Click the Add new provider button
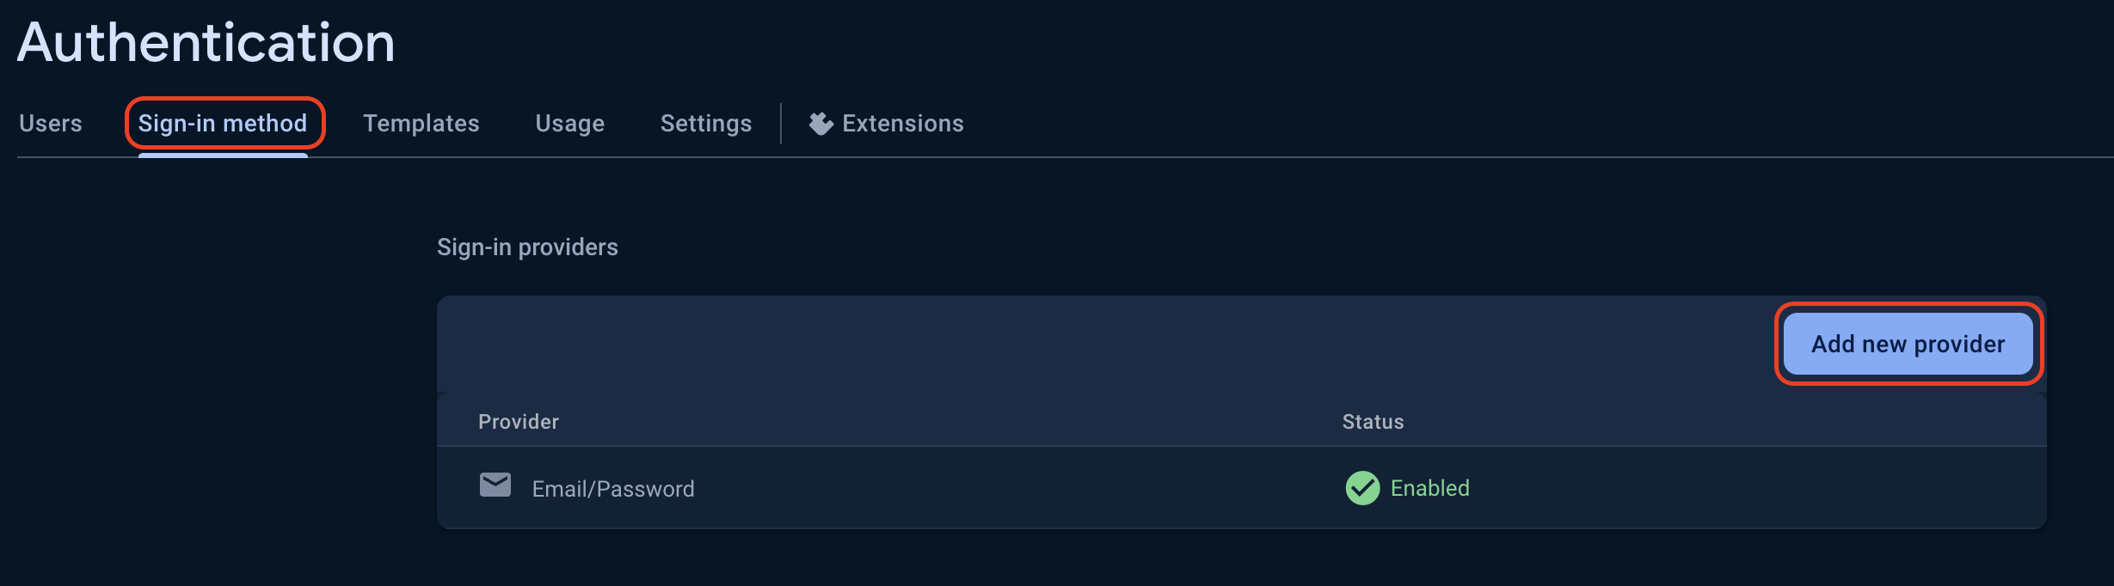2114x586 pixels. pyautogui.click(x=1908, y=344)
